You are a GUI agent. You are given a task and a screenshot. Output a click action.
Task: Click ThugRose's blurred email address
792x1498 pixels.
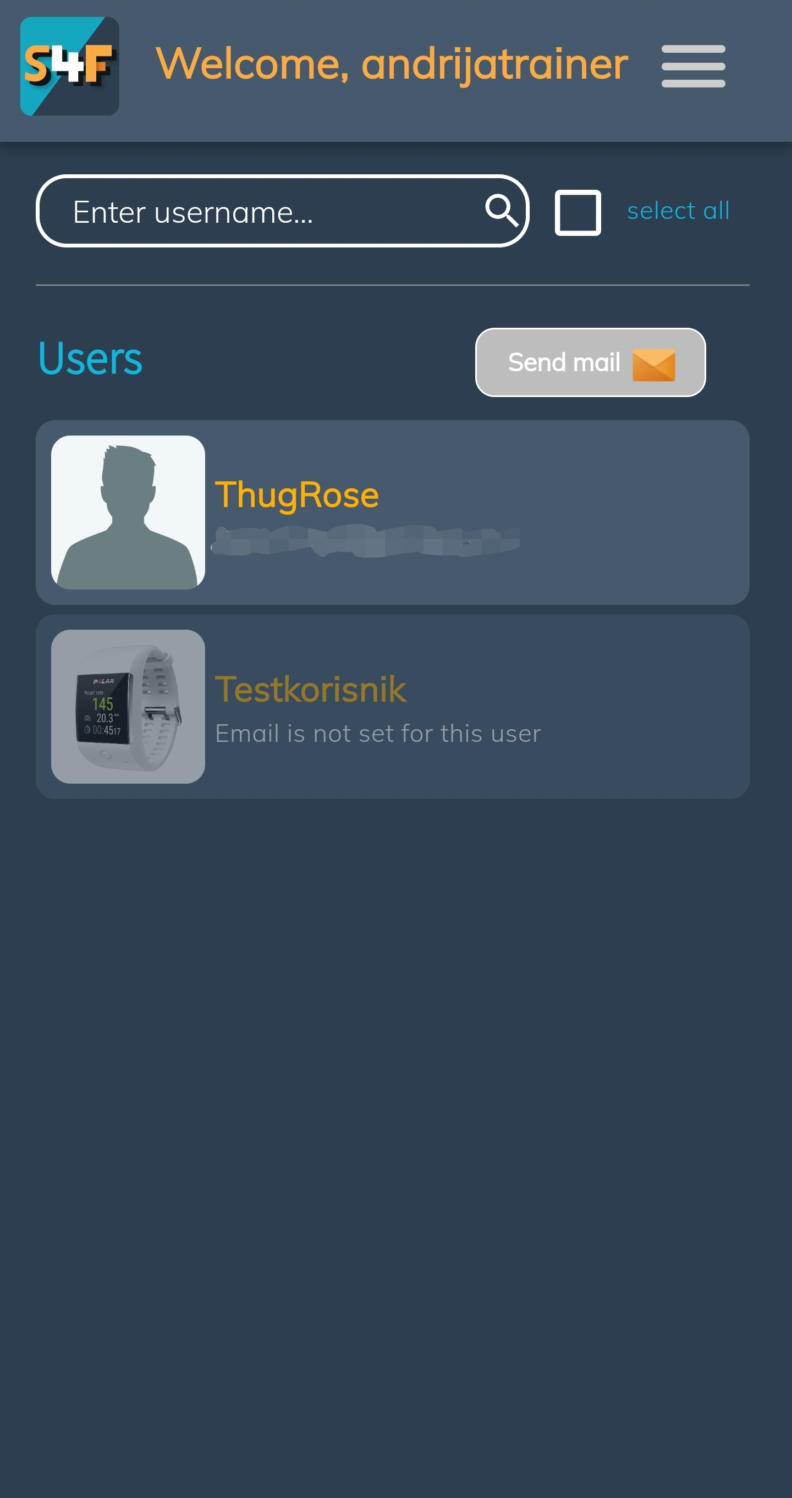[x=365, y=541]
